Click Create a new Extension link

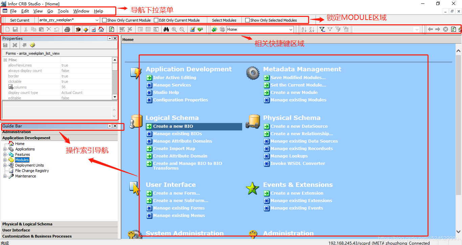(297, 193)
